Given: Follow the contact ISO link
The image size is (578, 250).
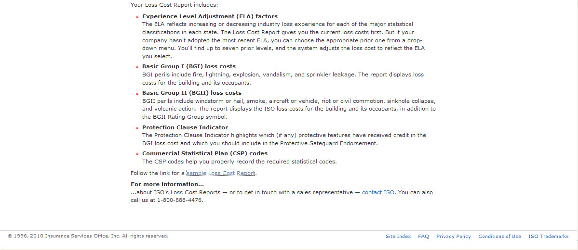Looking at the screenshot, I should tap(378, 192).
